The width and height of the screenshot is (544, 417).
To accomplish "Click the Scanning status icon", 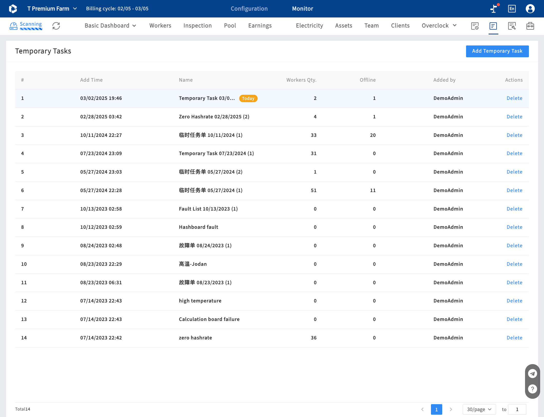I will [13, 26].
